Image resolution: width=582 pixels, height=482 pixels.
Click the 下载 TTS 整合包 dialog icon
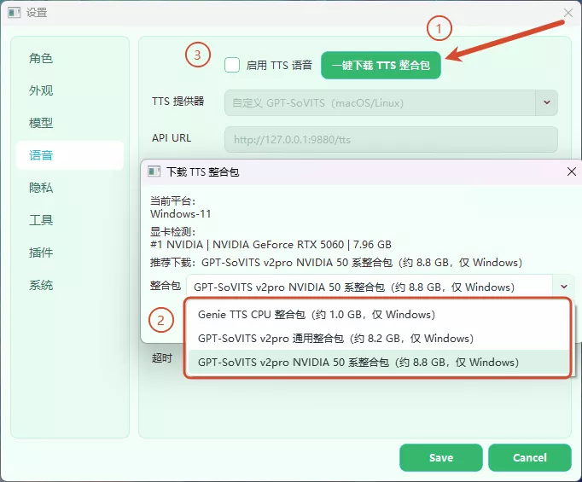pos(154,171)
